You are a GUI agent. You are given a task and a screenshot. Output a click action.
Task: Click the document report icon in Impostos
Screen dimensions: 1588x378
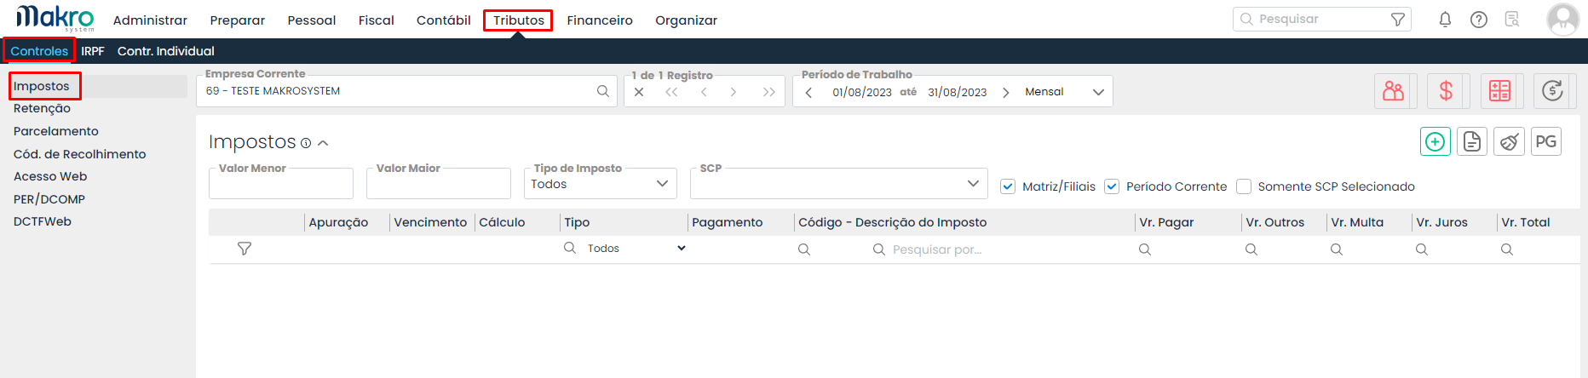point(1472,142)
